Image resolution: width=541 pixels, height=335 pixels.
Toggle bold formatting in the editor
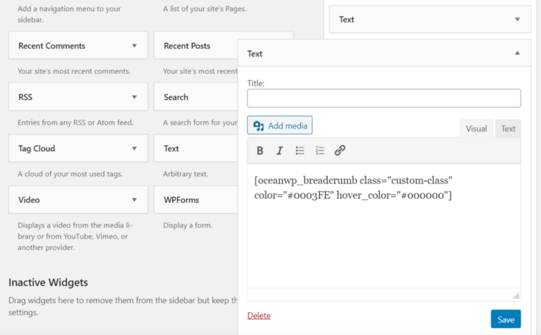point(260,151)
